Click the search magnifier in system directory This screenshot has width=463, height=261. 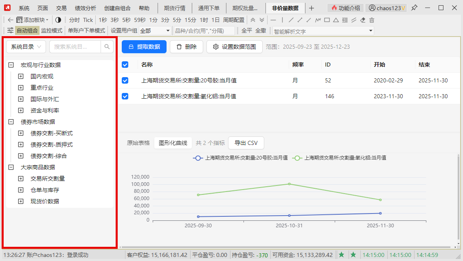point(107,47)
